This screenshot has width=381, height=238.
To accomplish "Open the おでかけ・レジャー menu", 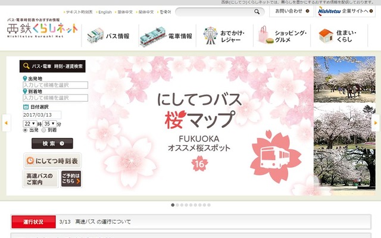I will pos(225,36).
